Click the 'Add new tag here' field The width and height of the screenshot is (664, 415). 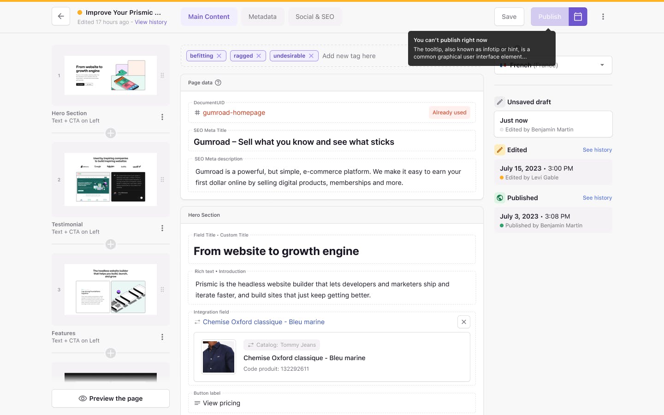(349, 56)
